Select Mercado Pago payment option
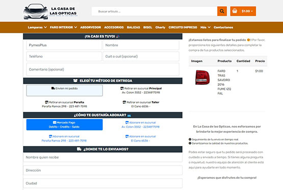 coord(64,125)
